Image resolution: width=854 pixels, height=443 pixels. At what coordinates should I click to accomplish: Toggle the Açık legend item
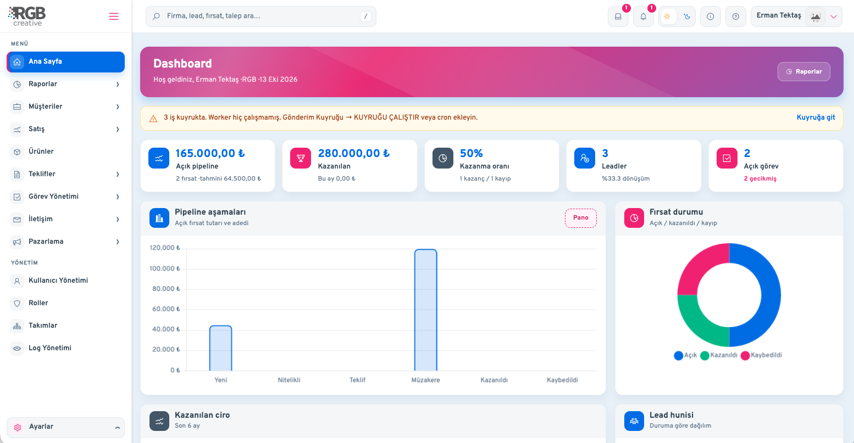(x=685, y=355)
